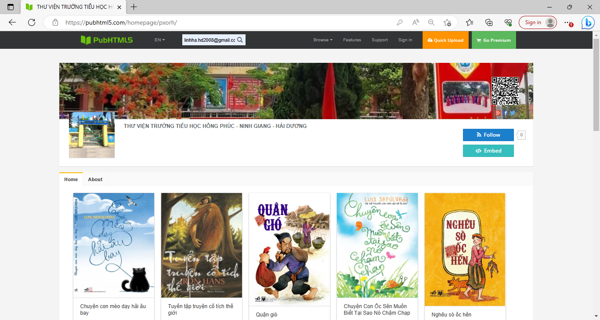Open browser Collections

click(x=489, y=22)
